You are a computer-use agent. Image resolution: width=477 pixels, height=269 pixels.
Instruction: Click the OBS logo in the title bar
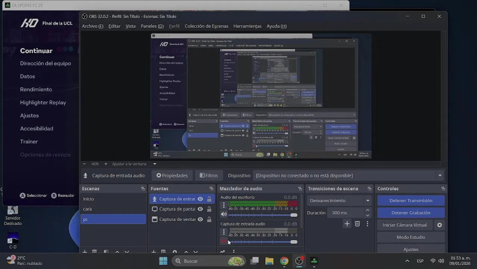coord(84,16)
